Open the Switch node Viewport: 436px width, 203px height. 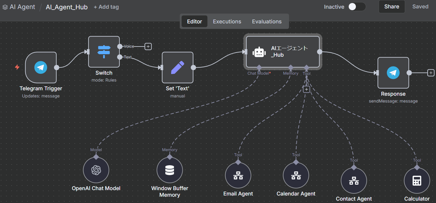point(104,52)
